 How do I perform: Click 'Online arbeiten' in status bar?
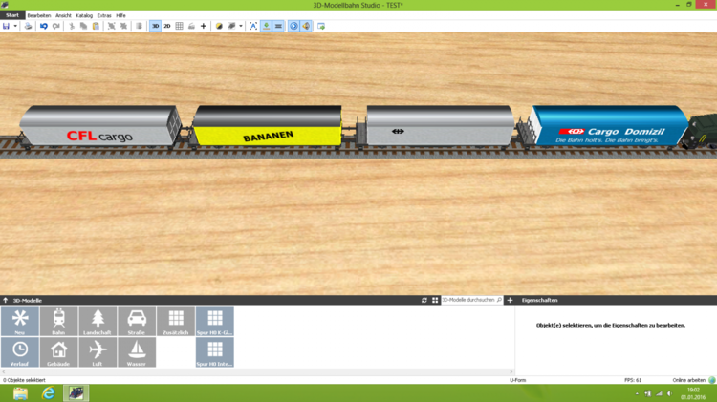point(688,380)
